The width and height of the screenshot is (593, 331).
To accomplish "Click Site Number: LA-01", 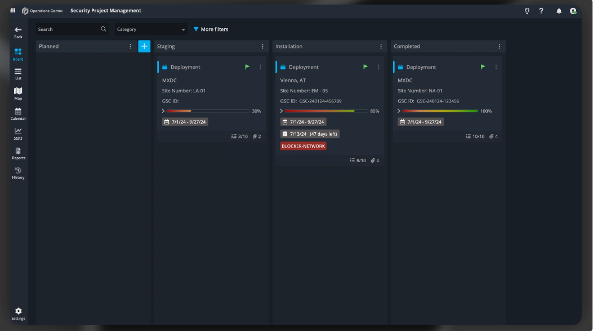I will [x=184, y=91].
